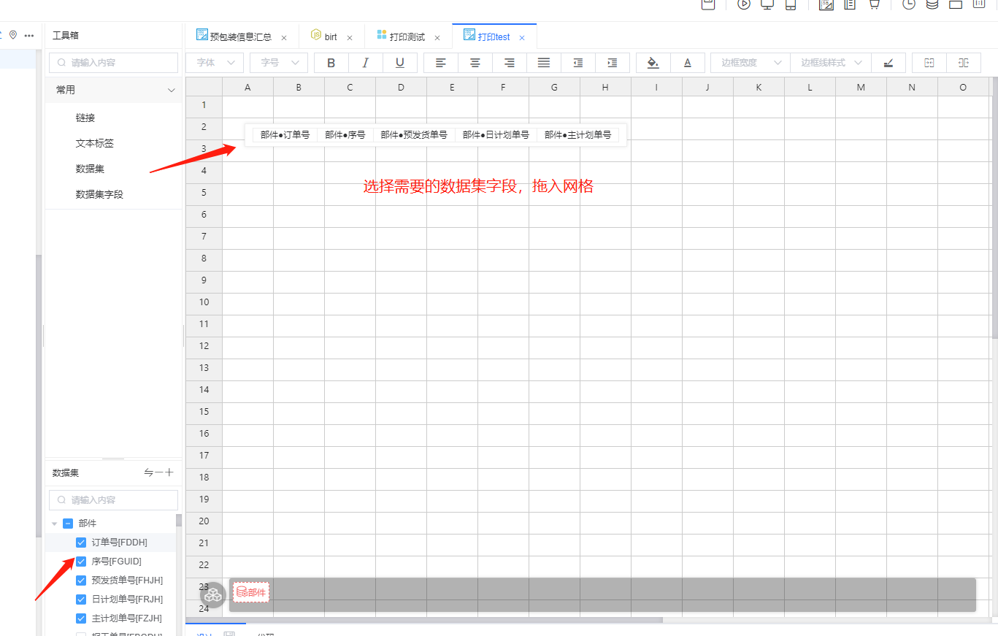Select 数据集字段 in the toolbox
Image resolution: width=998 pixels, height=636 pixels.
[99, 194]
